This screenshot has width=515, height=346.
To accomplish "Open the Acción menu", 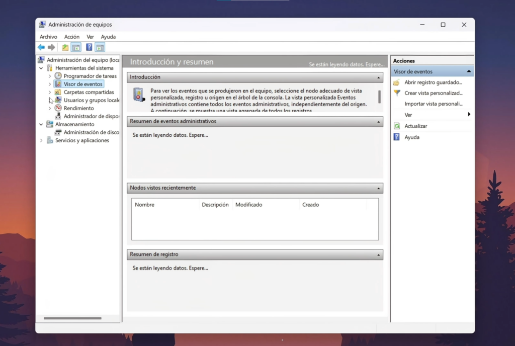I will point(72,37).
